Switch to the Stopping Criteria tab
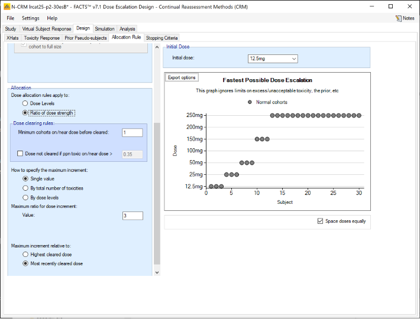420x319 pixels. [x=161, y=38]
